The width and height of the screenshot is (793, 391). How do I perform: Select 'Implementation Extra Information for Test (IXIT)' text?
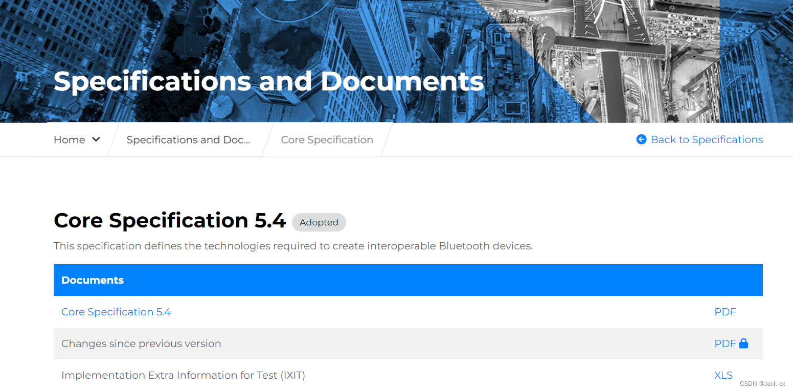pos(183,375)
